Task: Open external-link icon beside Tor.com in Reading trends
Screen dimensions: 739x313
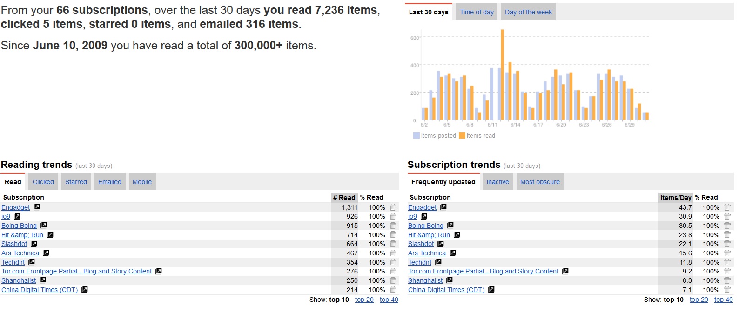Action: point(159,271)
